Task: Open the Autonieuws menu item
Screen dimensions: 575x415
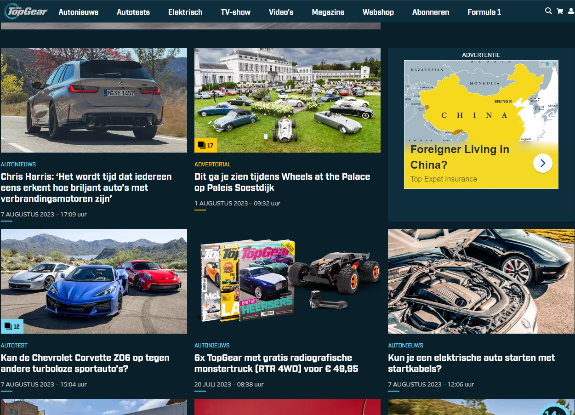Action: click(x=79, y=12)
